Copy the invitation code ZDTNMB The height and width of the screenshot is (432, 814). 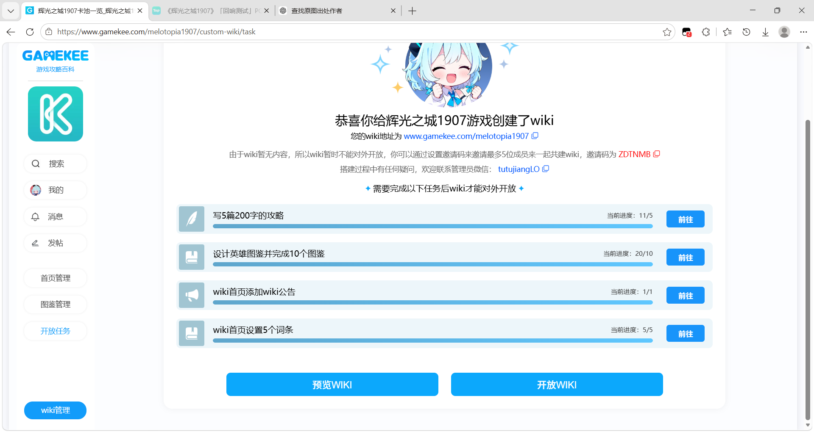tap(657, 154)
